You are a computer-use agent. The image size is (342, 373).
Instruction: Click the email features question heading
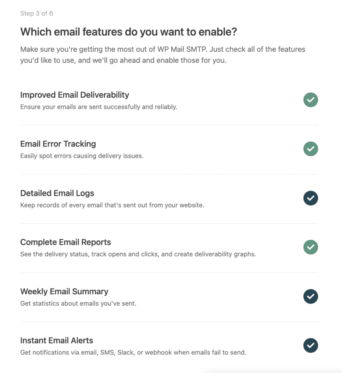tap(128, 32)
